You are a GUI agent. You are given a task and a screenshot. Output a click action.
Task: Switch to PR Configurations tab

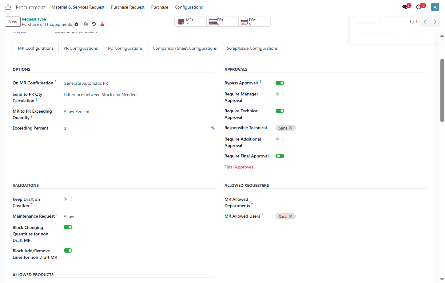(x=81, y=48)
